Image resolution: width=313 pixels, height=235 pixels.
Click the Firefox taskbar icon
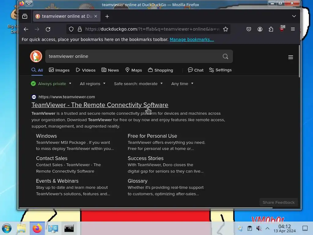[x=37, y=228]
